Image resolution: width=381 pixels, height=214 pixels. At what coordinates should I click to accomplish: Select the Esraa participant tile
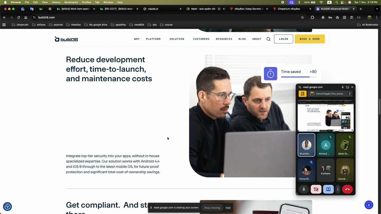point(306,170)
